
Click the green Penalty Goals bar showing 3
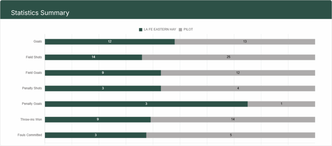[146, 104]
